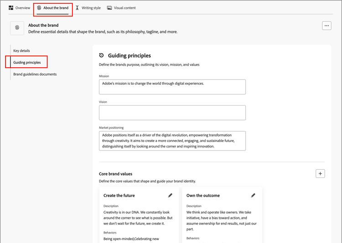
Task: Add a new core brand value
Action: point(320,173)
